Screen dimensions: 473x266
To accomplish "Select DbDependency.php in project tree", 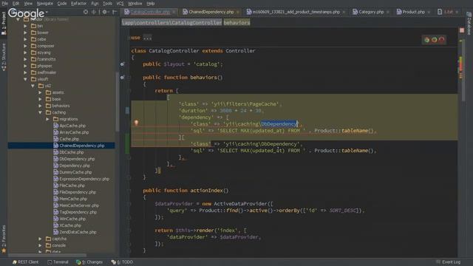I will coord(77,159).
